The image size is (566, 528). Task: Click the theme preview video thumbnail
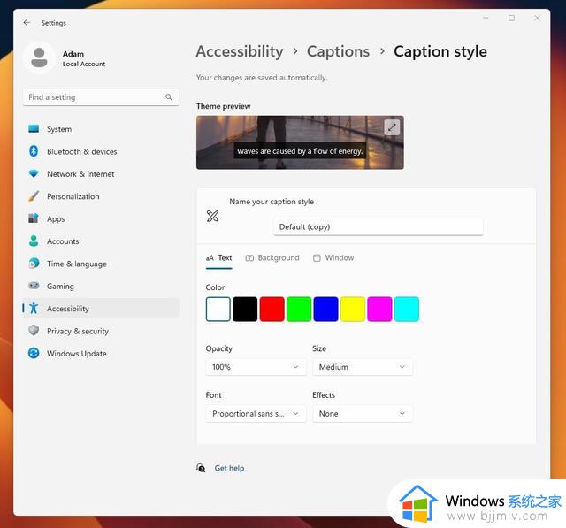tap(300, 142)
